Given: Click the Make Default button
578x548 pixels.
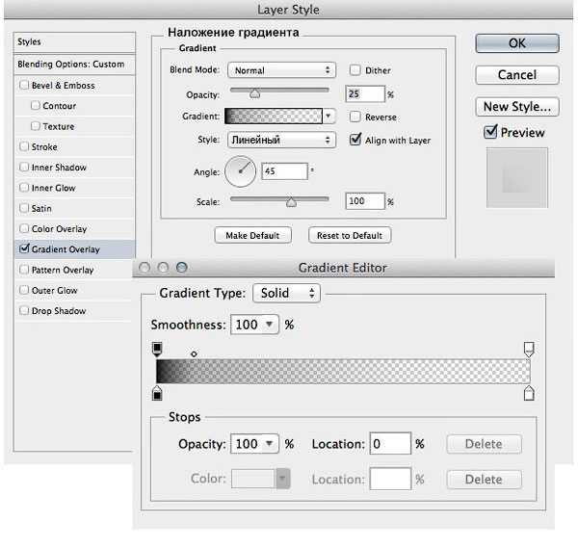Looking at the screenshot, I should [252, 235].
